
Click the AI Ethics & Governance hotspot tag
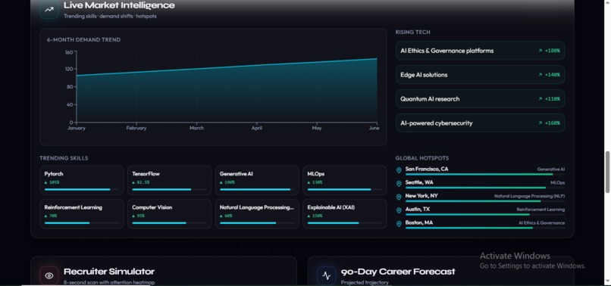point(541,223)
